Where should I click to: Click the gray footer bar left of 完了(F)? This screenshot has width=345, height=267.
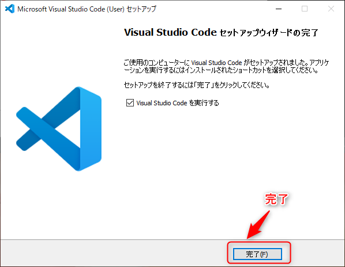[x=114, y=253]
